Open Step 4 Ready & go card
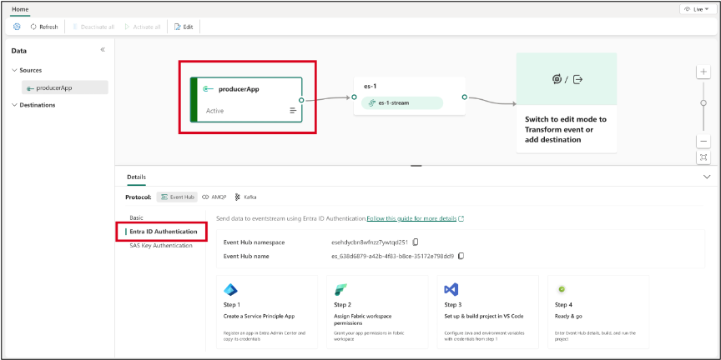 [x=598, y=312]
